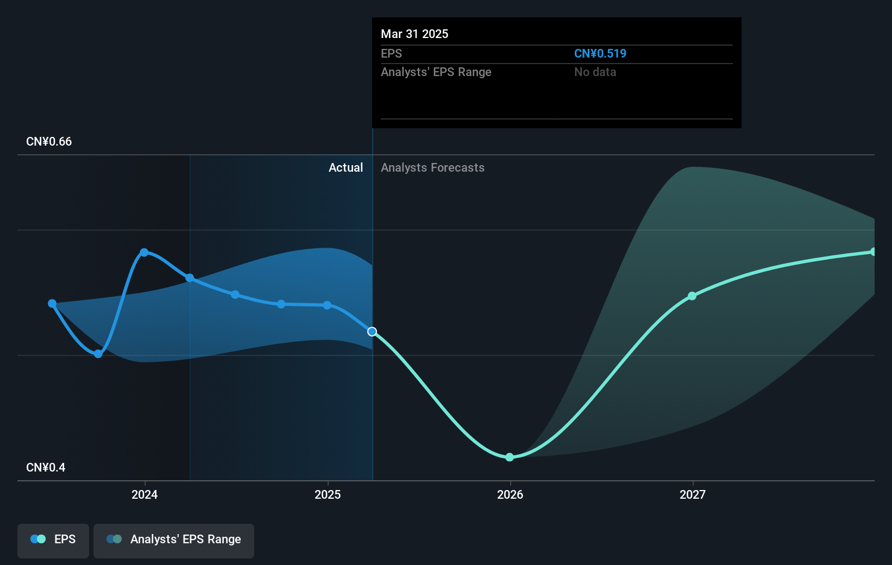Click the EPS point at the 2024 gridline
892x565 pixels.
coord(190,278)
